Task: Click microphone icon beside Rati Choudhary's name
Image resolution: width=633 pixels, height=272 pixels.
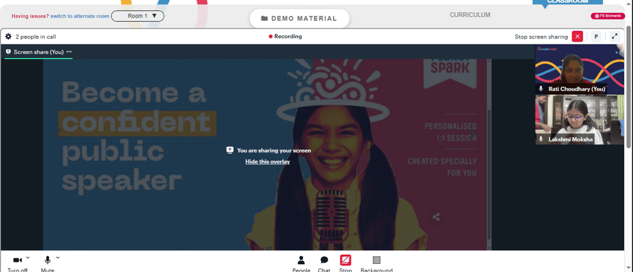Action: tap(541, 89)
